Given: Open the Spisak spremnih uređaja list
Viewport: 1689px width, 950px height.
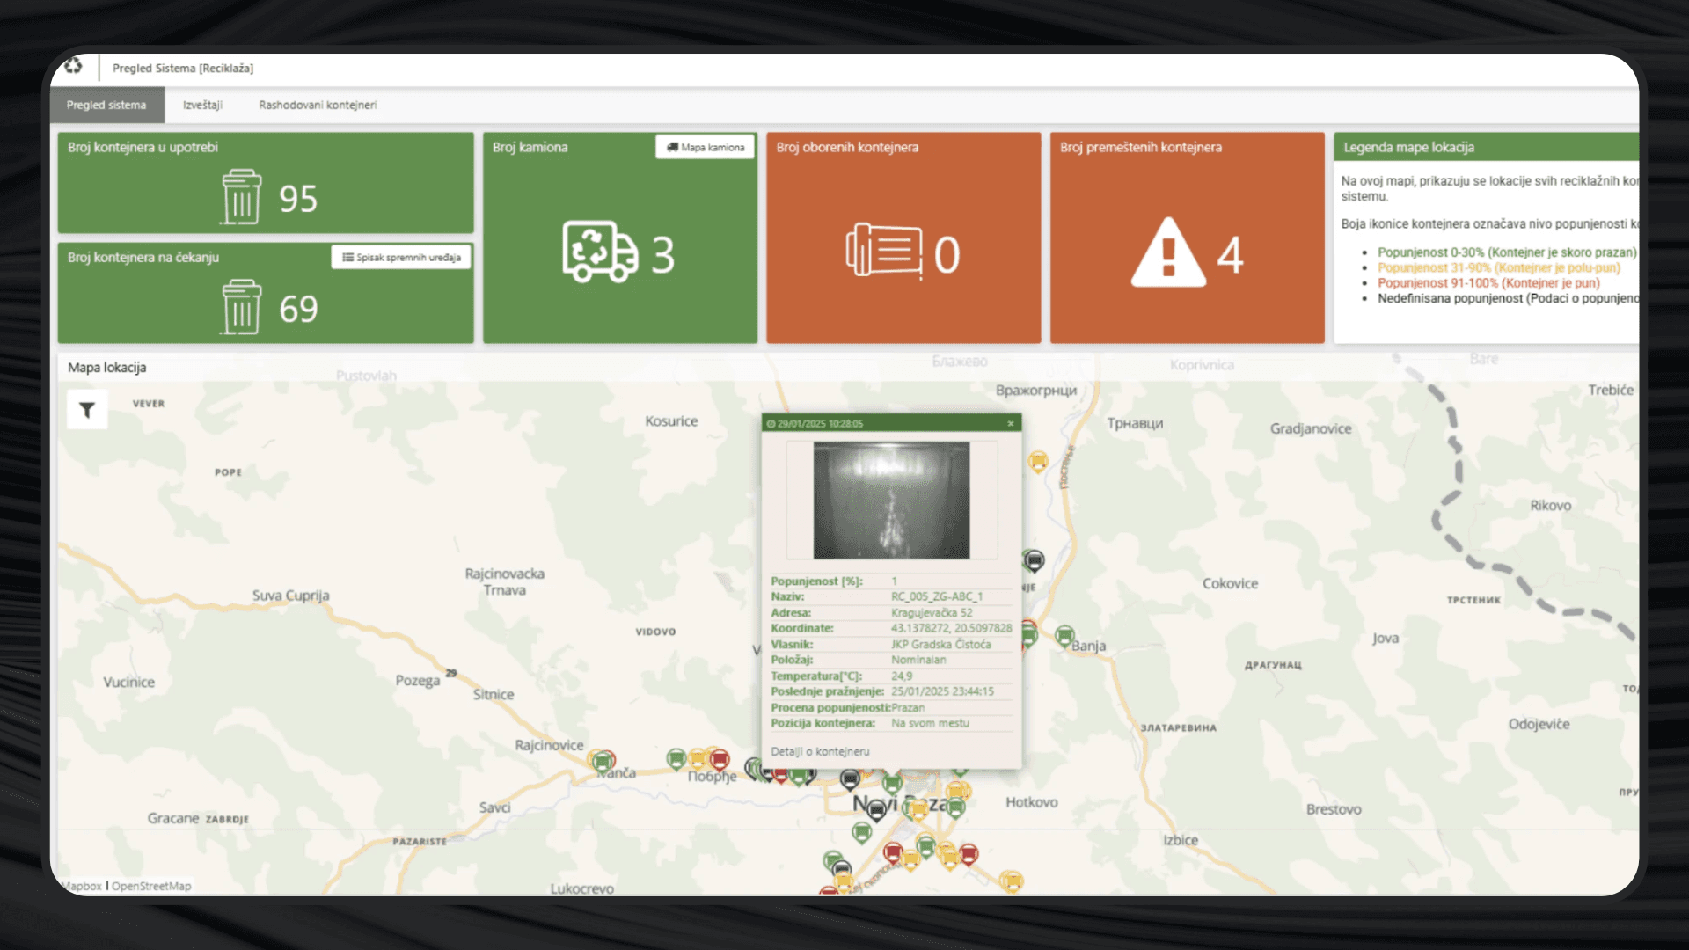Looking at the screenshot, I should click(x=401, y=257).
